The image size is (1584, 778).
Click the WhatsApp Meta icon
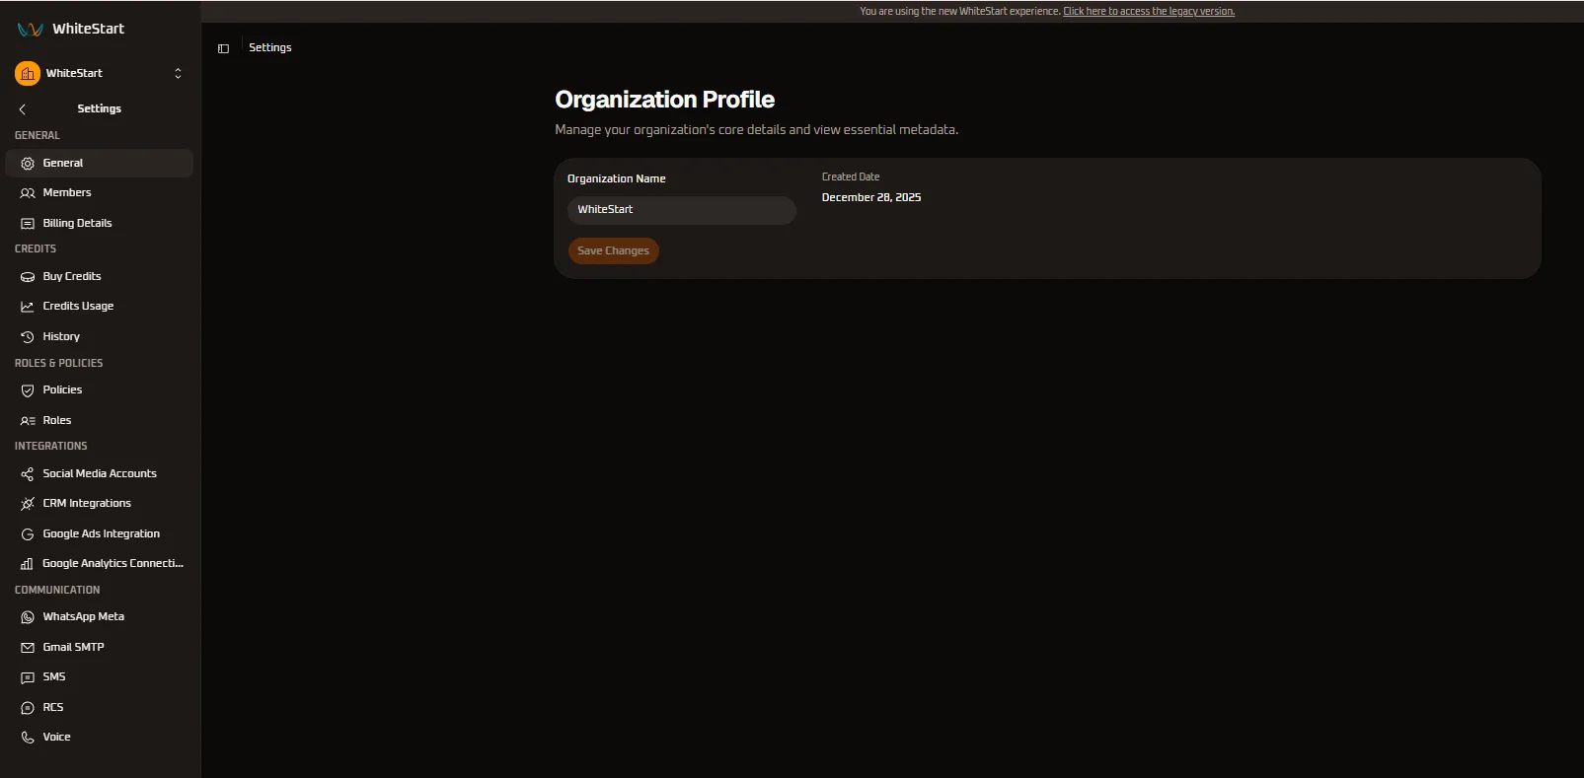(28, 617)
